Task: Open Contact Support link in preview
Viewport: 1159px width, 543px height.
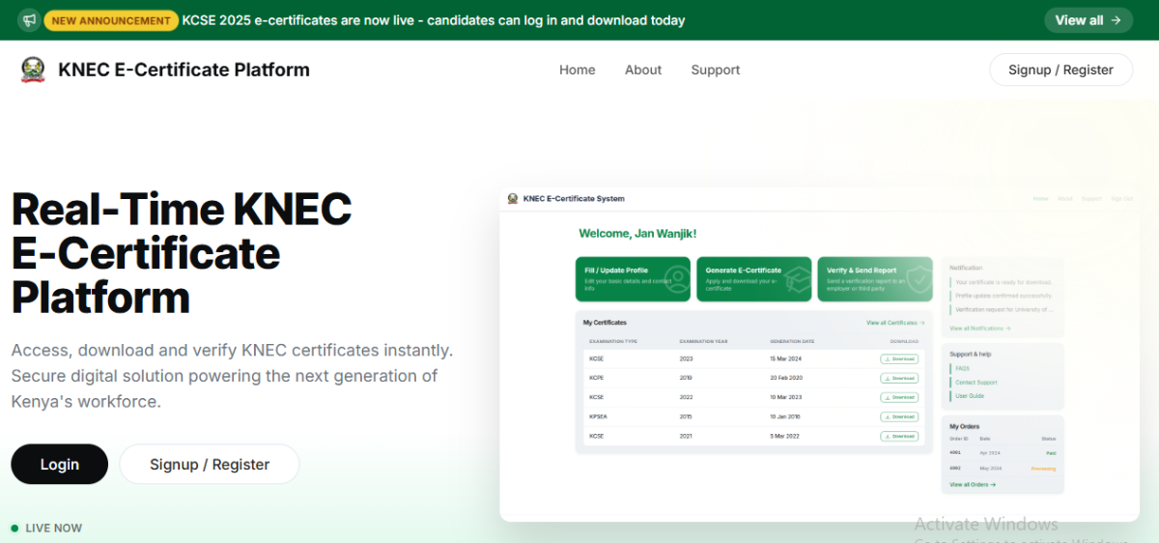Action: coord(975,382)
